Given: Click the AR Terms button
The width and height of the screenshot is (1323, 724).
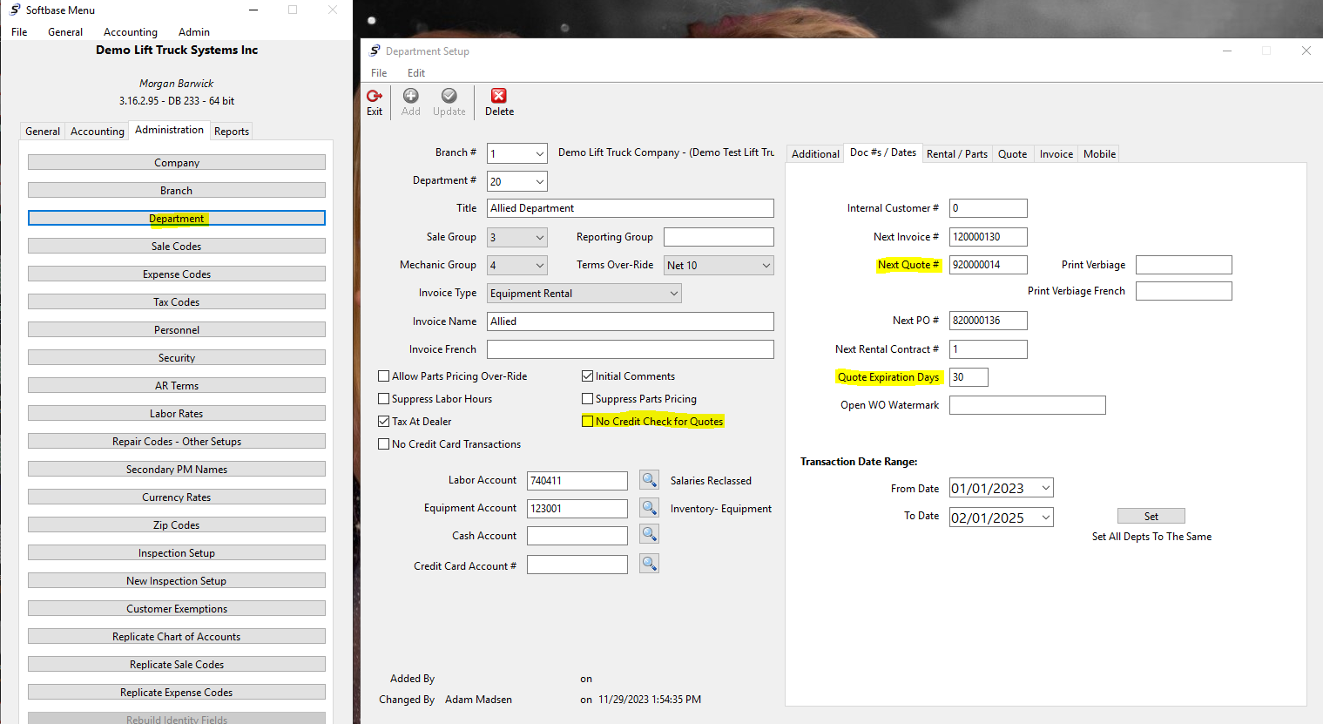Looking at the screenshot, I should 177,386.
